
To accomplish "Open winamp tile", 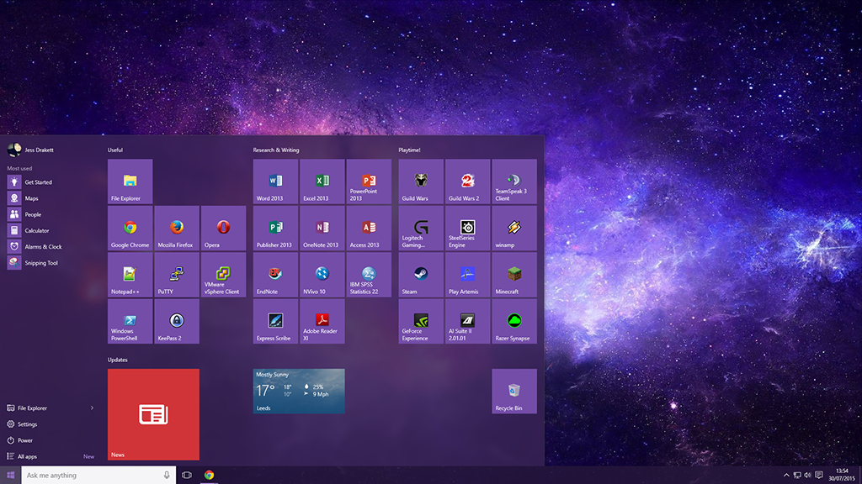I will coord(514,229).
